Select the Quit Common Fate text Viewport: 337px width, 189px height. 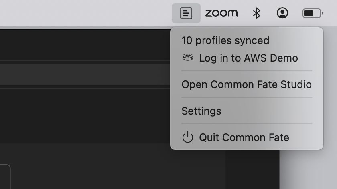click(x=244, y=137)
